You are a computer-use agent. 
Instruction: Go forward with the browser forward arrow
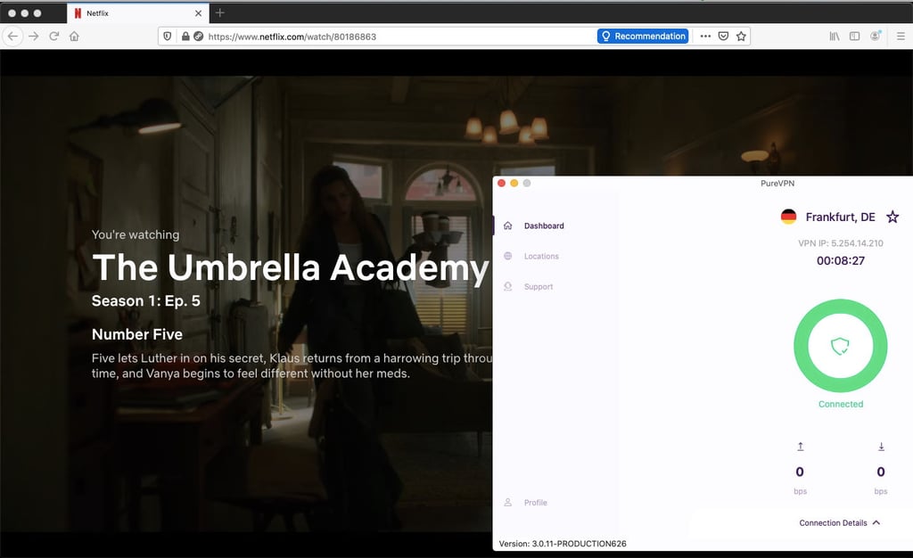coord(34,36)
